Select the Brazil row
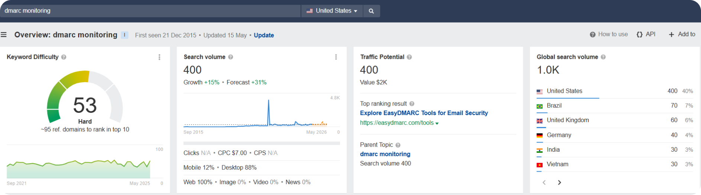 615,105
